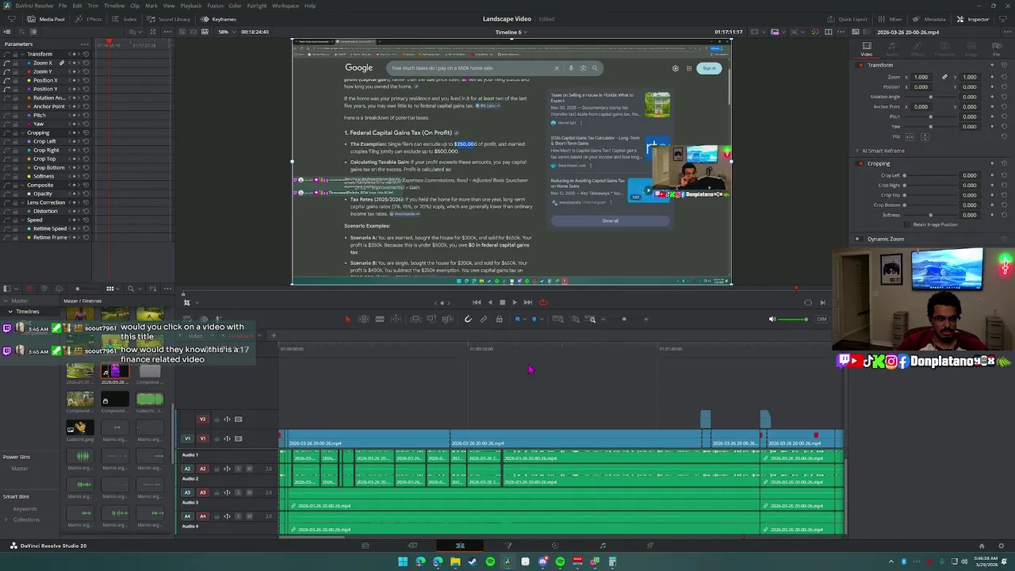Screen dimensions: 1015x571
Task: Open the File tab in Inspector
Action: pos(997,48)
